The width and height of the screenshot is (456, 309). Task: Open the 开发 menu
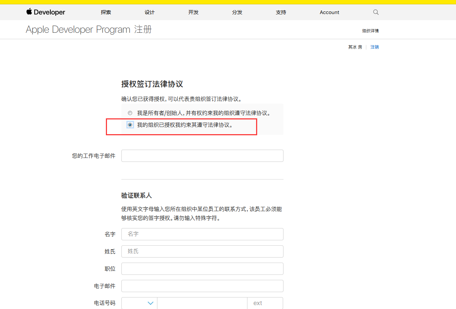click(x=193, y=12)
